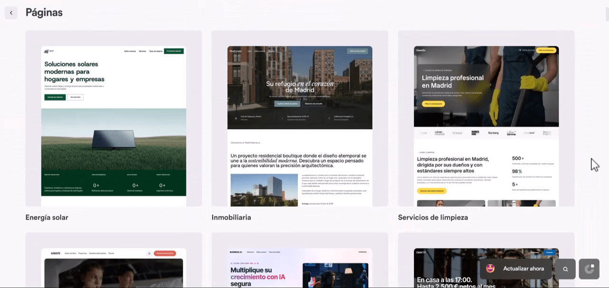Click the Inmobiliaria label
This screenshot has height=288, width=609.
231,217
